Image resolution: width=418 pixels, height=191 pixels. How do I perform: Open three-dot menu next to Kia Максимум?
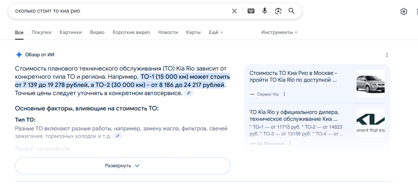(290, 143)
